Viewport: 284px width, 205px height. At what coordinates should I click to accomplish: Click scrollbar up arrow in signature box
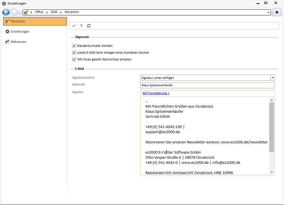[x=272, y=100]
